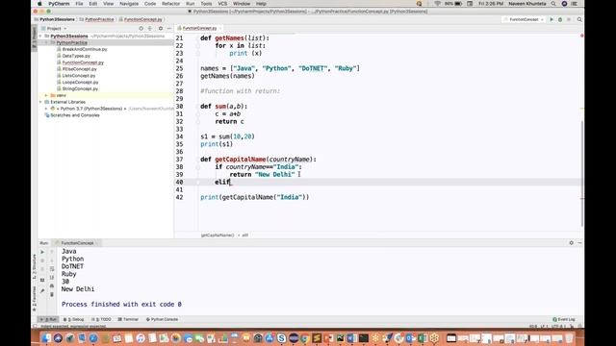
Task: Open the VCS menu
Action: tap(222, 4)
